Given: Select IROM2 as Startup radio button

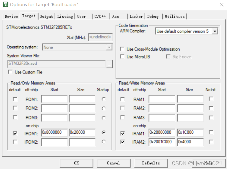Looking at the screenshot, I should [x=104, y=142].
